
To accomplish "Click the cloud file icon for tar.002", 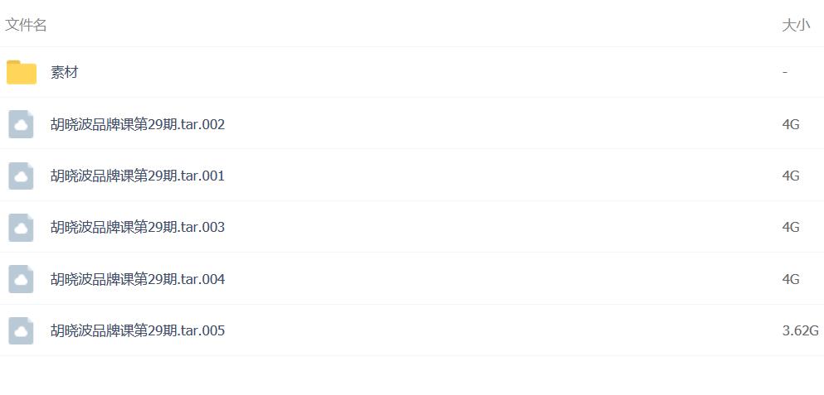I will click(21, 124).
